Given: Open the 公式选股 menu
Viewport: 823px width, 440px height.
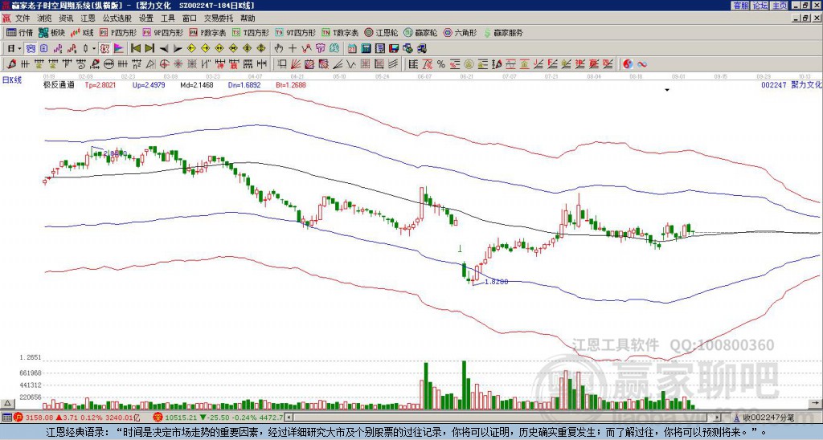Looking at the screenshot, I should click(117, 18).
